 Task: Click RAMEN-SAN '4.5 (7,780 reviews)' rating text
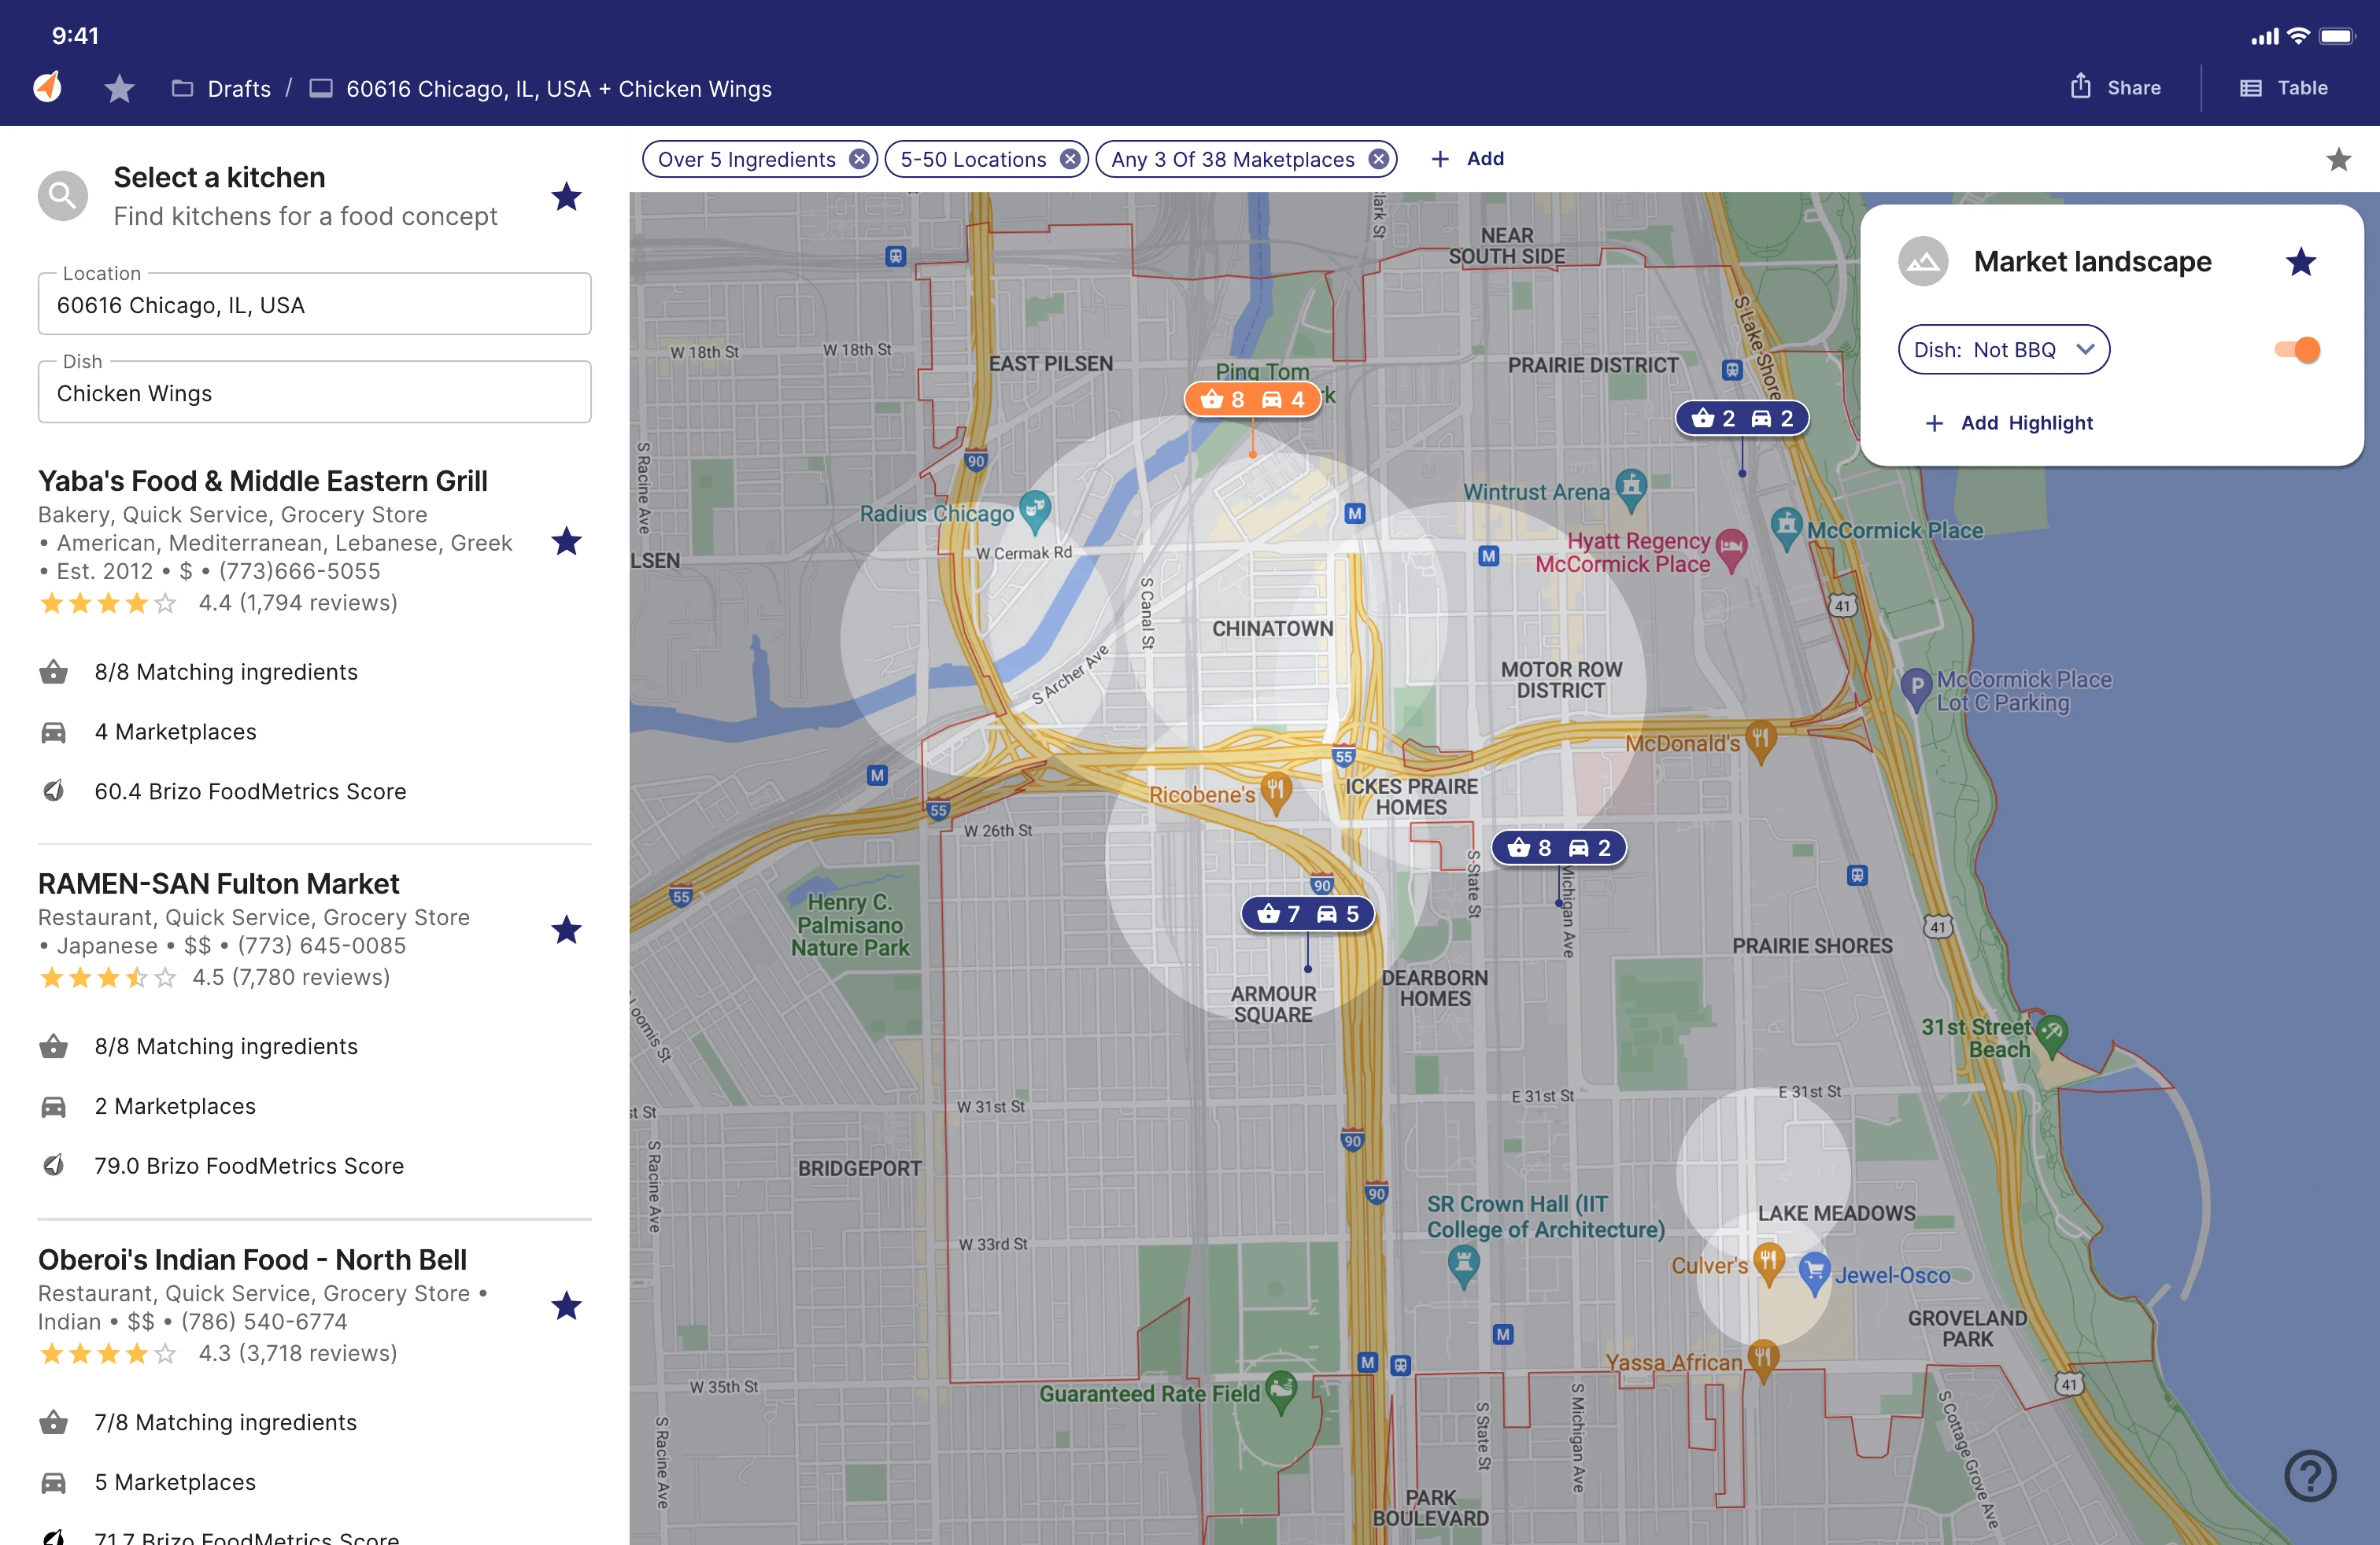click(291, 977)
